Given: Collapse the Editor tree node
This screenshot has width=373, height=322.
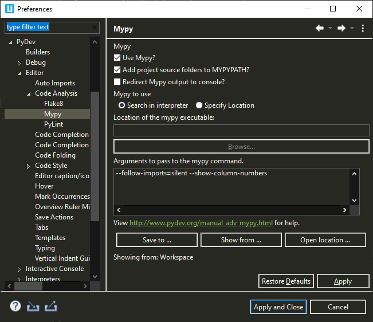Looking at the screenshot, I should pyautogui.click(x=19, y=73).
